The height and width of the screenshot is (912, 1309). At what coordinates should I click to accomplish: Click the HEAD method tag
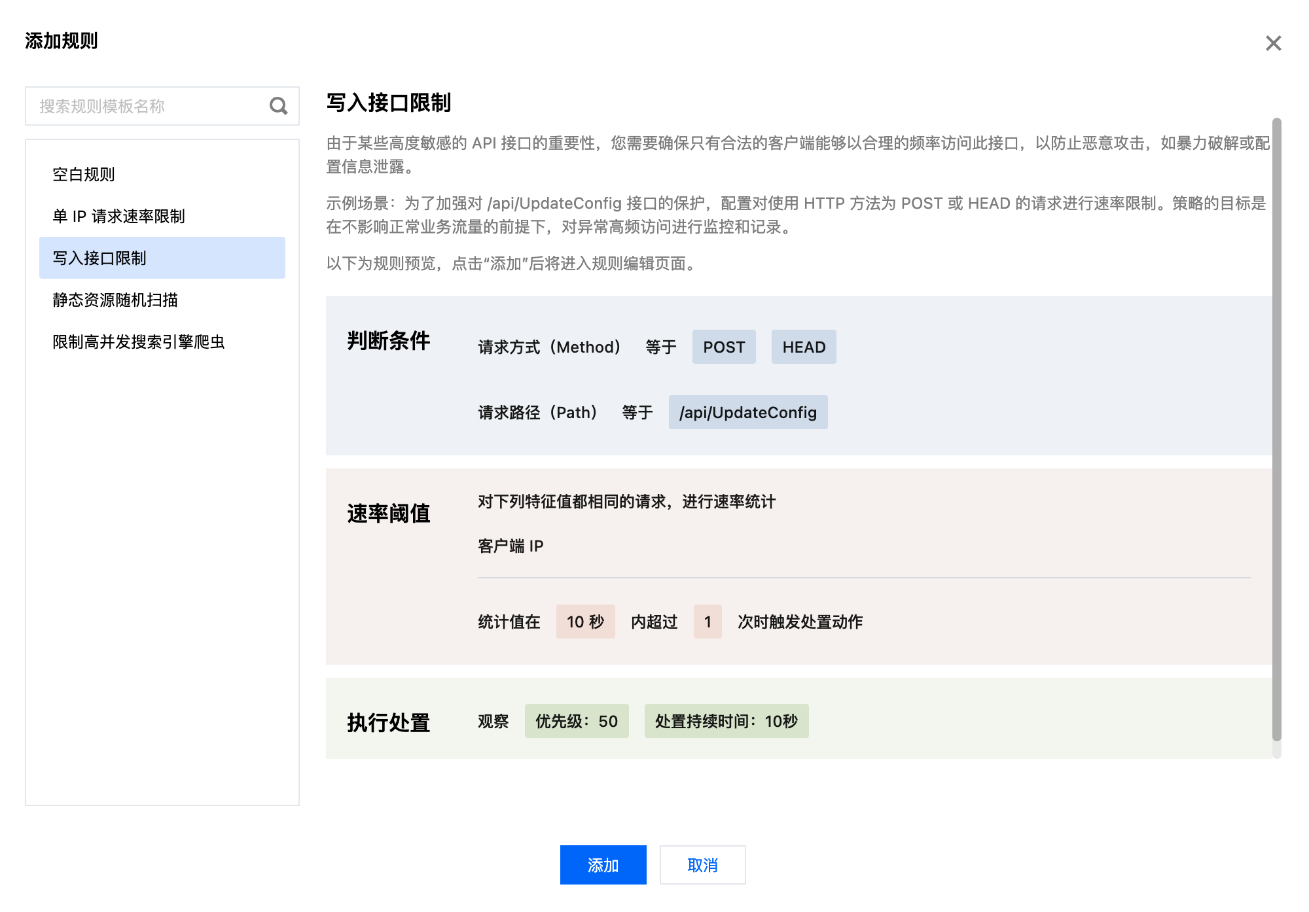tap(804, 347)
